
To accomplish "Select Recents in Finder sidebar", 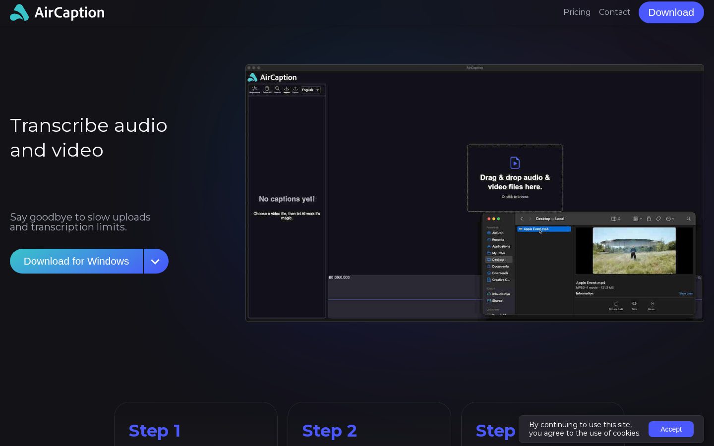I will click(x=496, y=239).
